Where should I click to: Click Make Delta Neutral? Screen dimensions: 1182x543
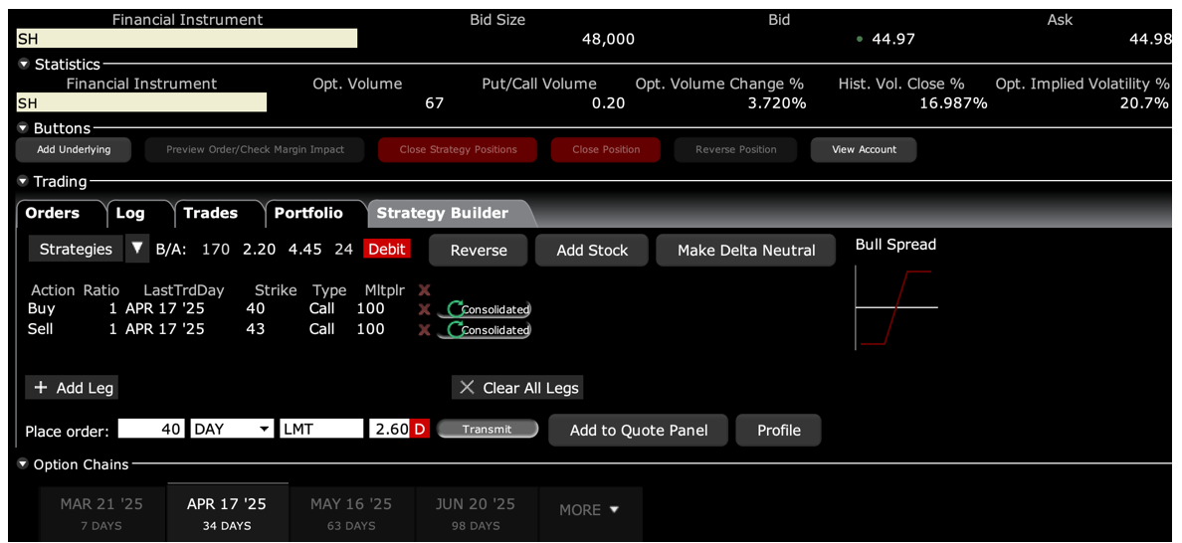(x=746, y=250)
